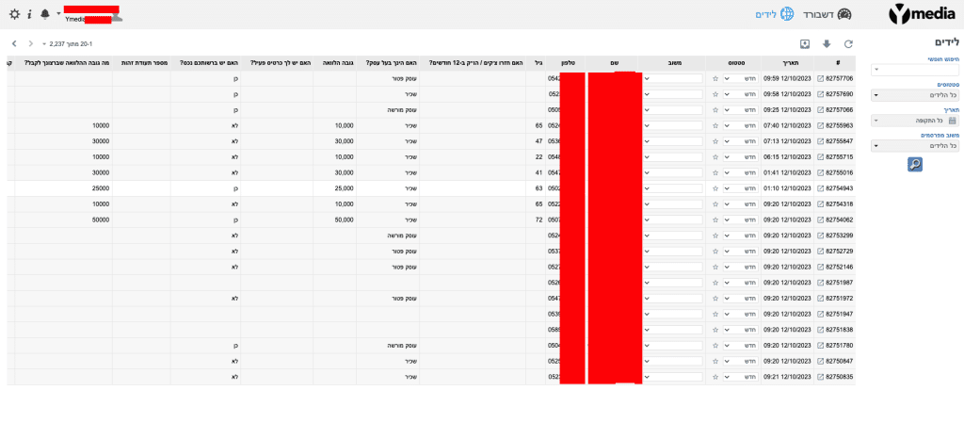Open the notifications bell
Viewport: 964px width, 423px height.
[45, 14]
